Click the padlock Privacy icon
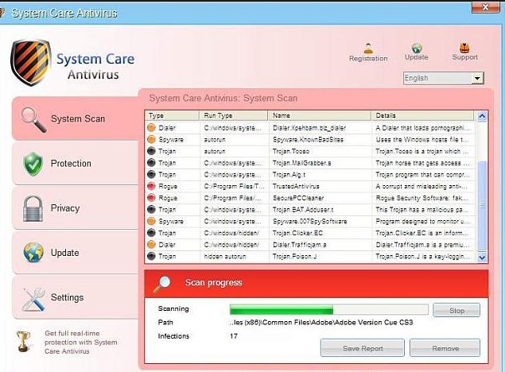505x372 pixels. point(33,208)
